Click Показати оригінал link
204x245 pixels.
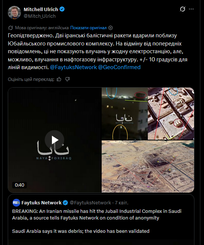[x=88, y=28]
